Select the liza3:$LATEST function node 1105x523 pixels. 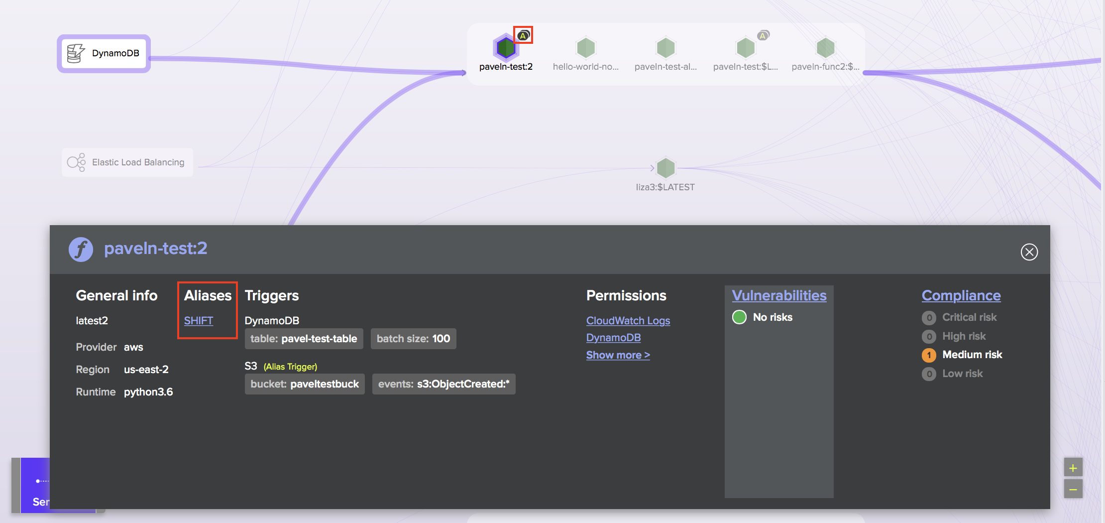point(665,168)
